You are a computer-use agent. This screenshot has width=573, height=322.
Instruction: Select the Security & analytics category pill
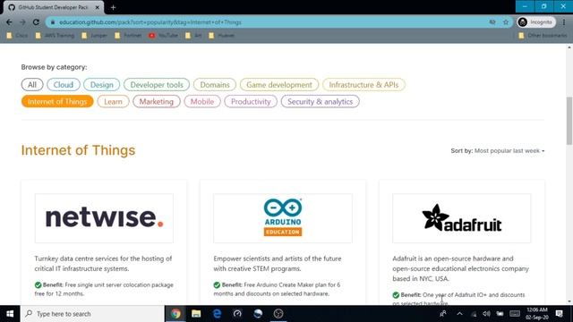click(321, 101)
